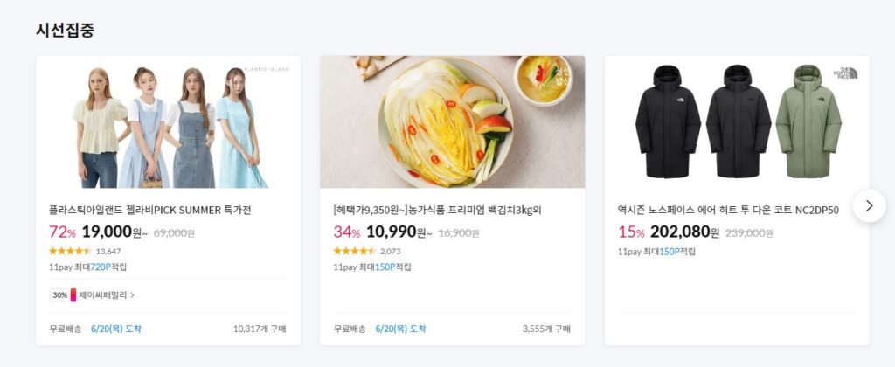Click the 2,073 review count
Image resolution: width=895 pixels, height=367 pixels.
(390, 251)
